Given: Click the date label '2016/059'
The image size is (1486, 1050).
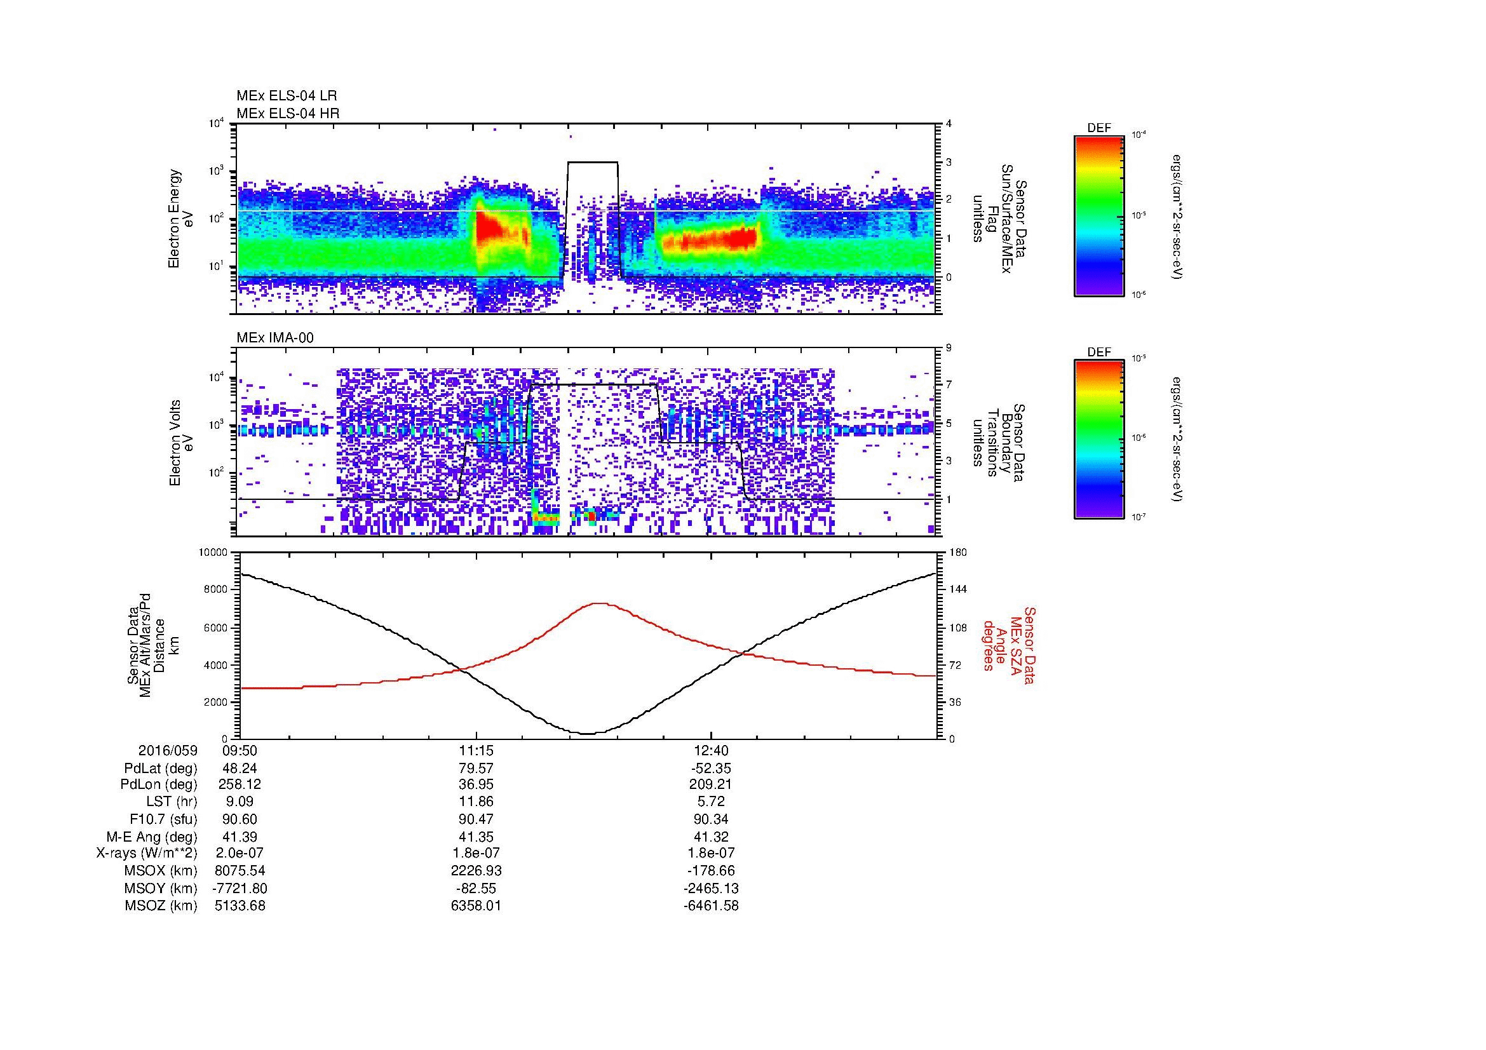Looking at the screenshot, I should coord(168,750).
